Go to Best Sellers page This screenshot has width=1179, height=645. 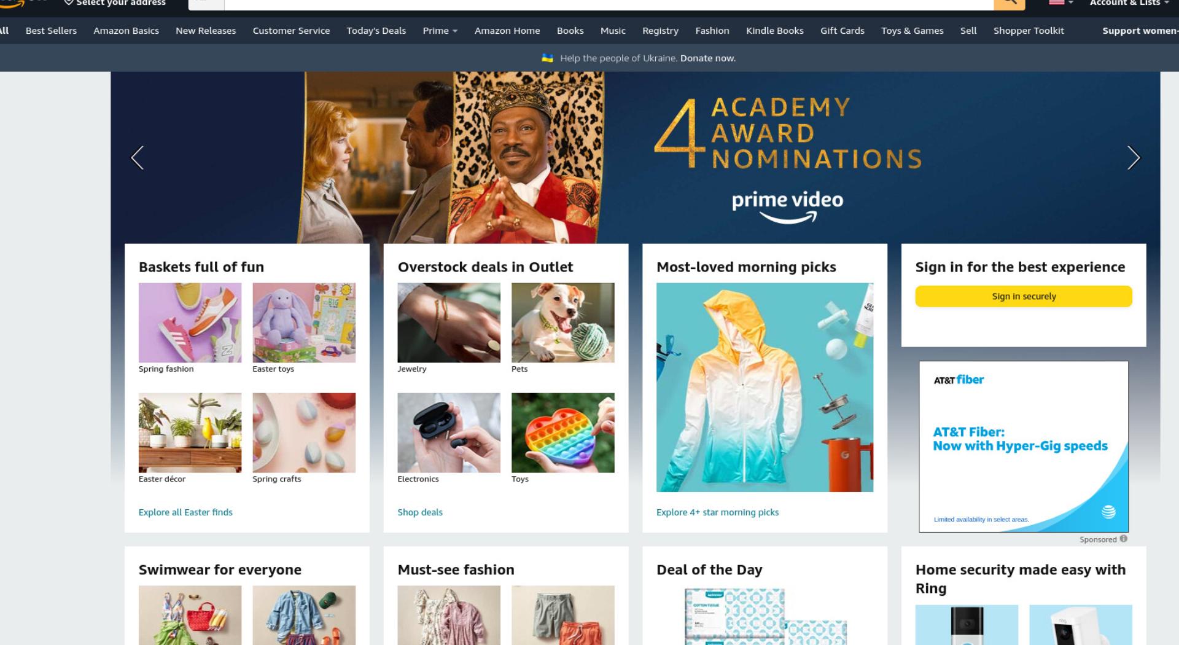51,31
